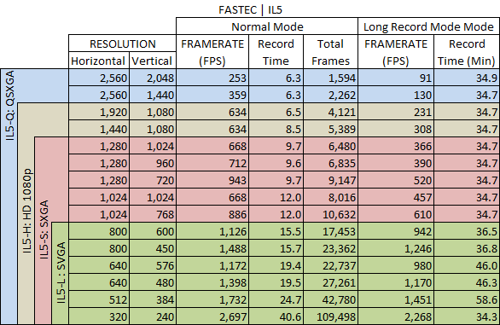Select record time 36.5
The width and height of the screenshot is (500, 325).
point(467,231)
